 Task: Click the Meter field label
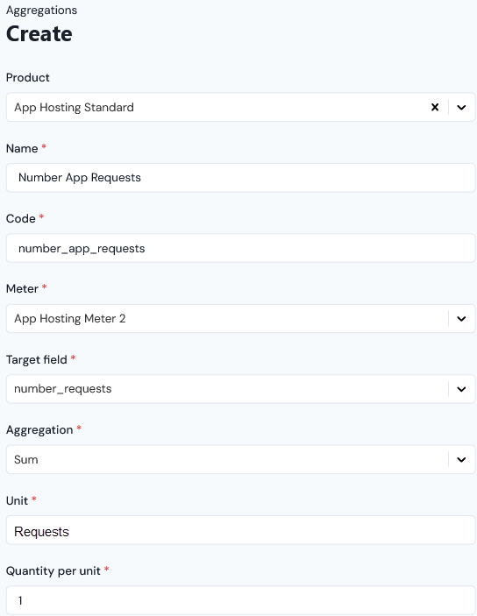click(22, 289)
